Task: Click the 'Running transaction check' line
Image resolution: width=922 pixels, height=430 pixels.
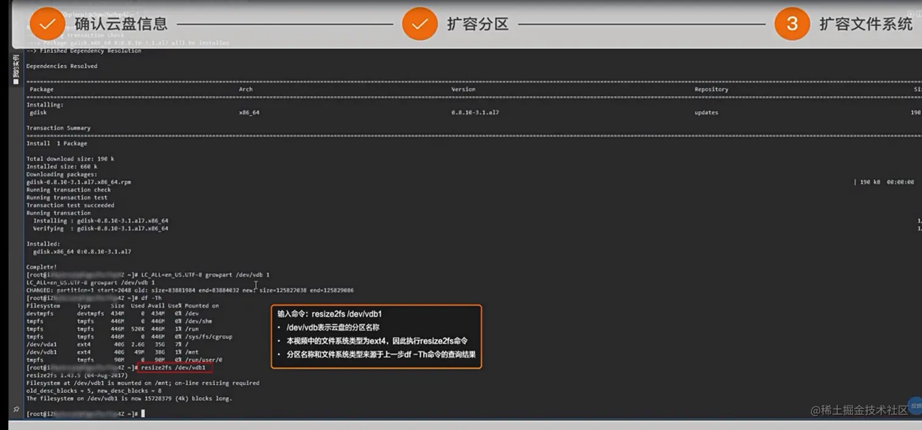Action: tap(69, 190)
